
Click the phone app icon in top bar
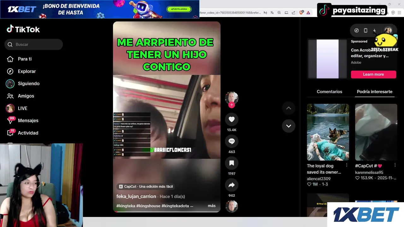365,31
